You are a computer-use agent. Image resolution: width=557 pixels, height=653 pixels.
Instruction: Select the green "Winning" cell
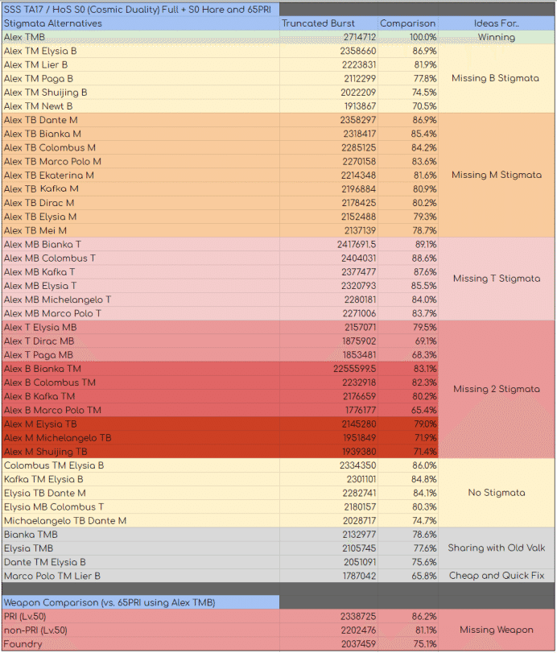[496, 37]
